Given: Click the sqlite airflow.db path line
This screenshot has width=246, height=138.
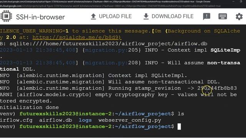Looking at the screenshot, I should pyautogui.click(x=103, y=44).
